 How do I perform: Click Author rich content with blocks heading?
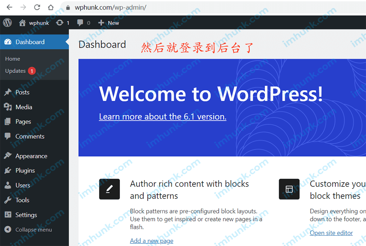click(x=189, y=190)
